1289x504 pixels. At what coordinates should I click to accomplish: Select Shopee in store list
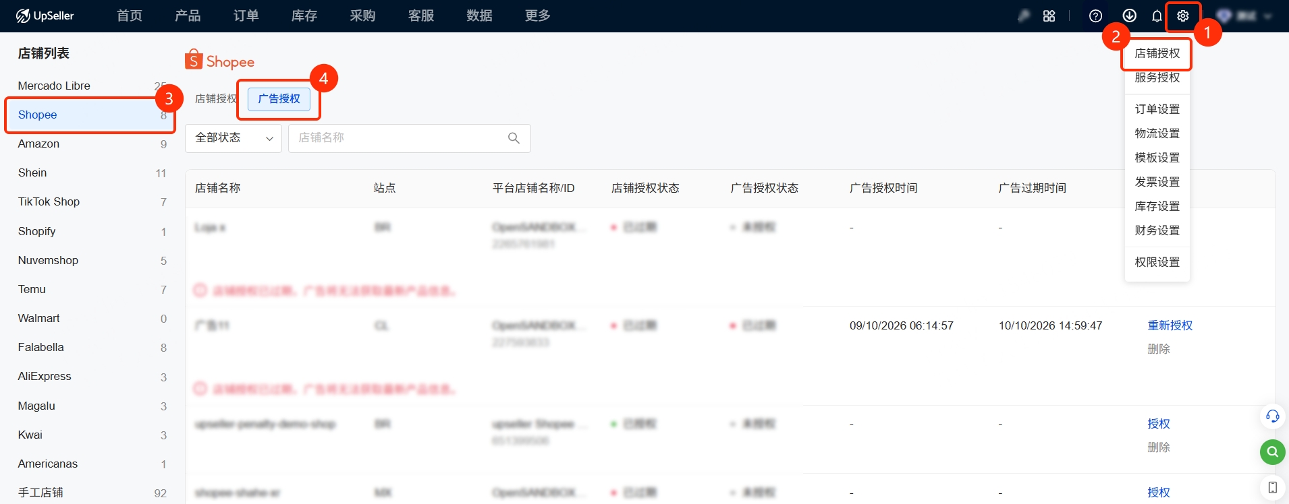90,115
